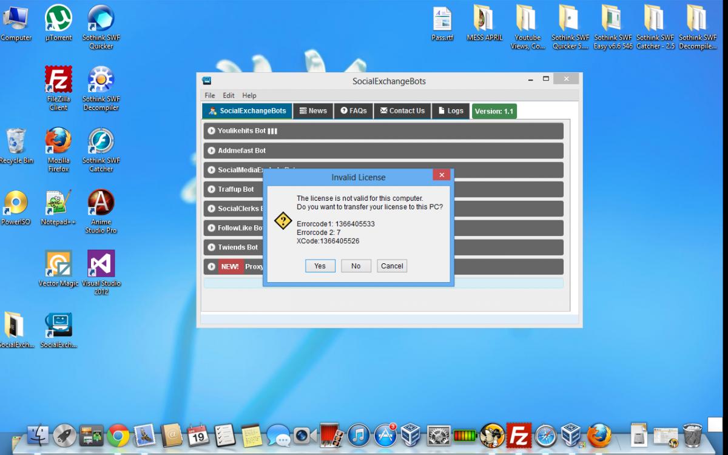Launch Firefox from the dock
This screenshot has width=728, height=455.
click(x=599, y=435)
